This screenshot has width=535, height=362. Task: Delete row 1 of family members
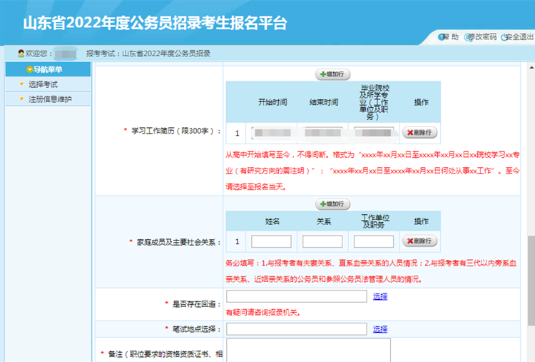point(419,241)
